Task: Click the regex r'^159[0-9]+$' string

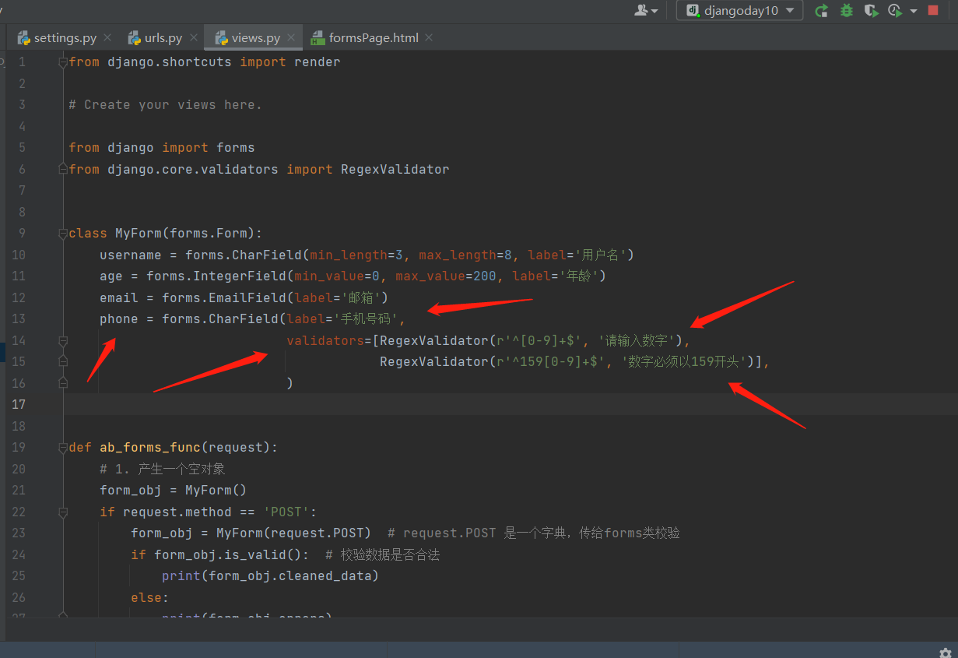Action: [551, 362]
